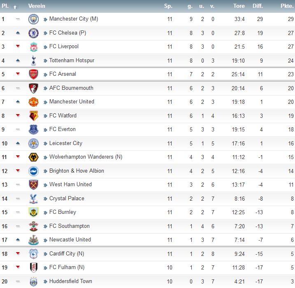Click the double-arrow icon before FC Everton
The image size is (295, 288).
click(x=45, y=130)
